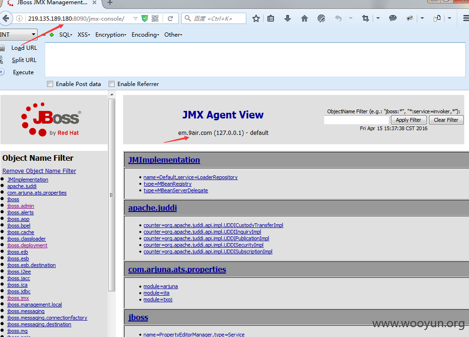Click Execute in HackBar
This screenshot has width=469, height=337.
23,72
